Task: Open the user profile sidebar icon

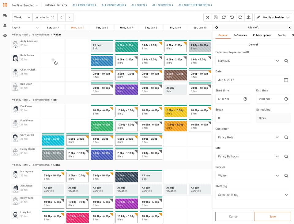Action: (x=5, y=25)
